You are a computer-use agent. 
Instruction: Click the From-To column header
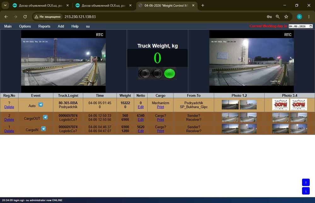(x=194, y=96)
